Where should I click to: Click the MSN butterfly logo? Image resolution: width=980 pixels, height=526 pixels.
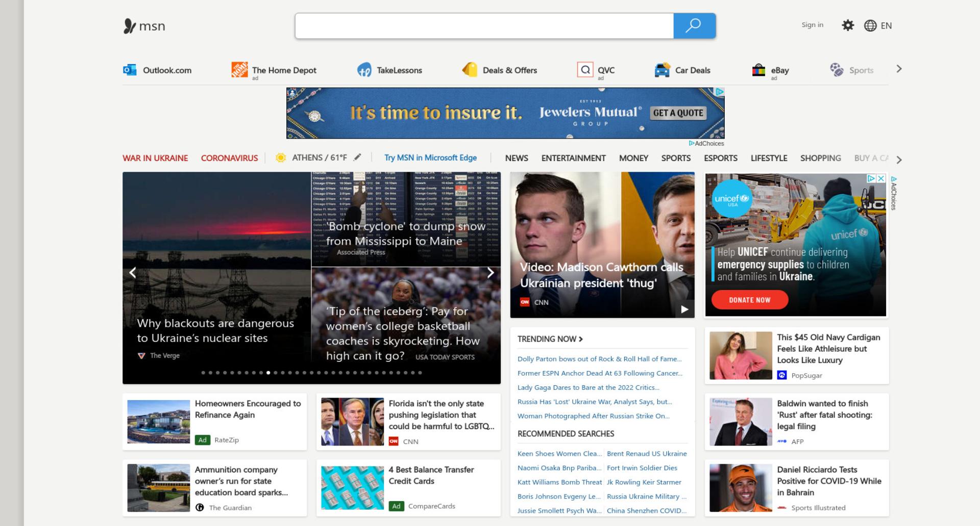130,26
